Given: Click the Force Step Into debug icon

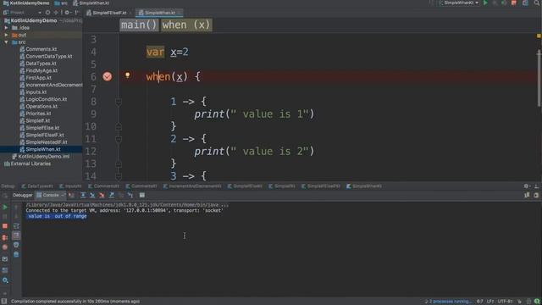Looking at the screenshot, I should tap(102, 196).
